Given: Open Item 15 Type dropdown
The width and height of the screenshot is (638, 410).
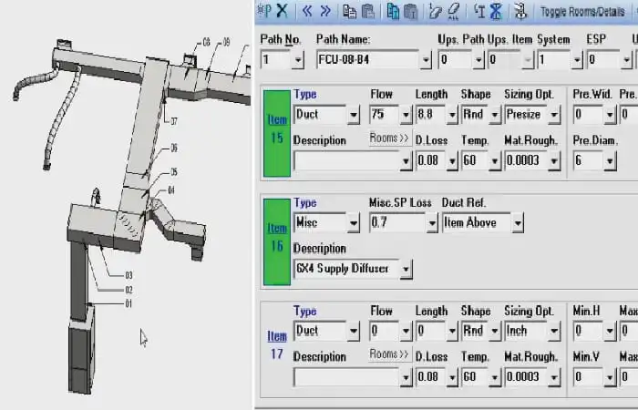Looking at the screenshot, I should click(354, 115).
